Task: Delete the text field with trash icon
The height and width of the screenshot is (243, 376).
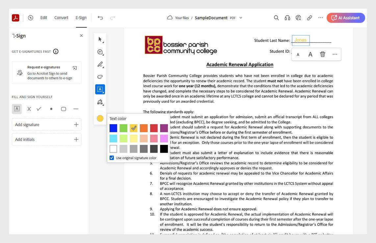Action: click(x=322, y=54)
